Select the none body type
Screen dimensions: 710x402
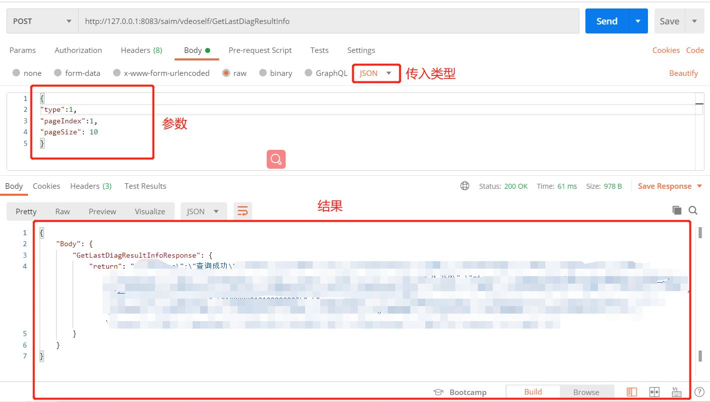27,73
